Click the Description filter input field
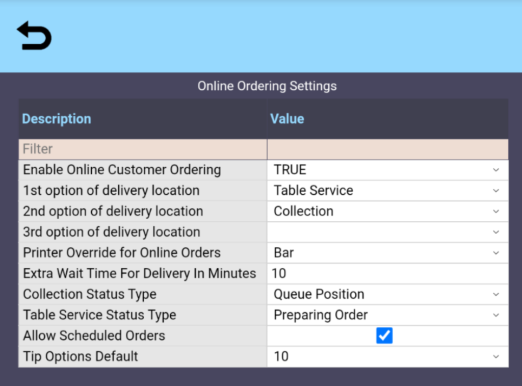The width and height of the screenshot is (522, 386). [x=143, y=149]
